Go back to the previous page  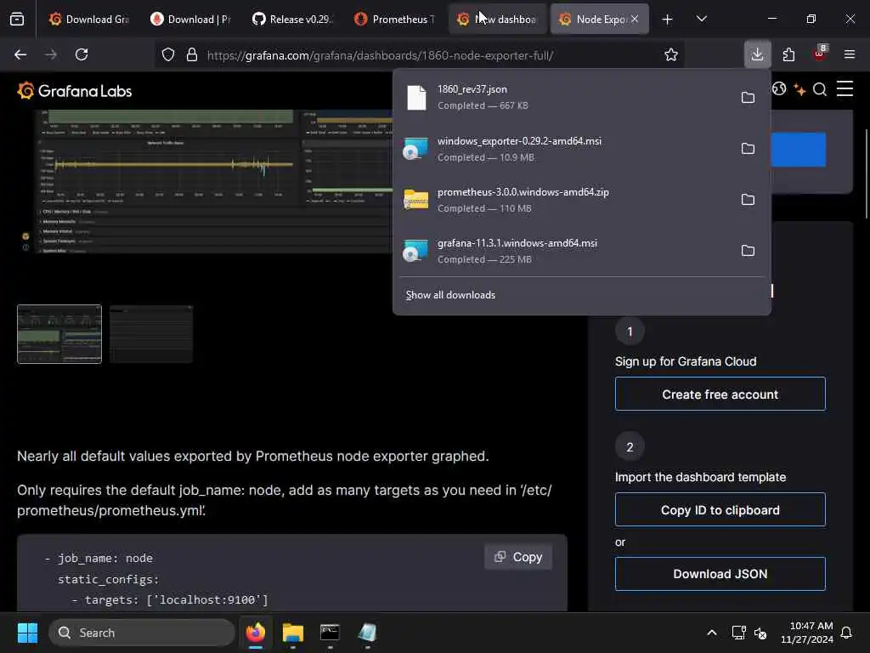pos(20,54)
